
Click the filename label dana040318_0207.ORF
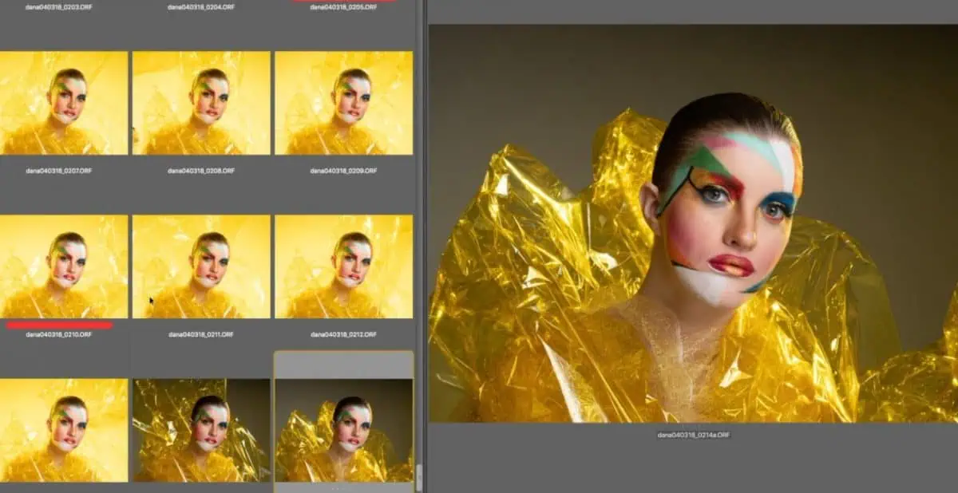[58, 171]
